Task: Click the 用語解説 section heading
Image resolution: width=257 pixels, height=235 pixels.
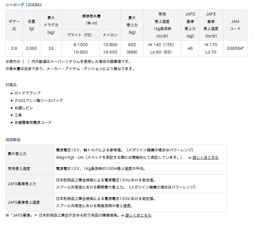Action: [x=13, y=140]
